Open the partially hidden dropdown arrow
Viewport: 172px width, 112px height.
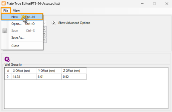[44, 23]
